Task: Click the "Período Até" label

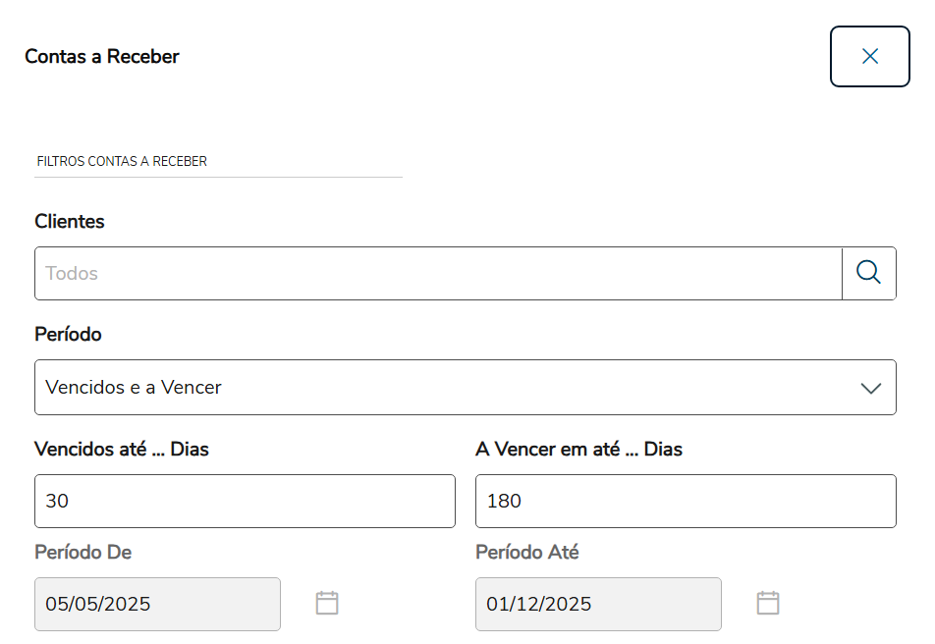Action: [526, 553]
